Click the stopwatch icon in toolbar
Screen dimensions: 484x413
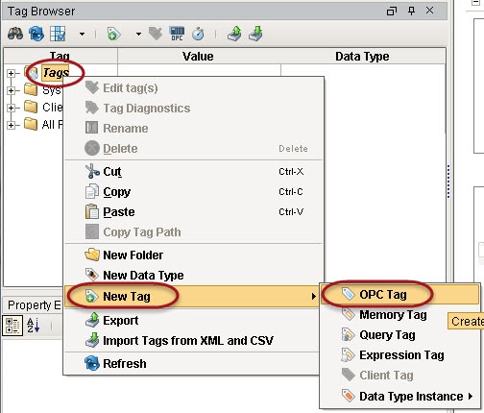(198, 34)
